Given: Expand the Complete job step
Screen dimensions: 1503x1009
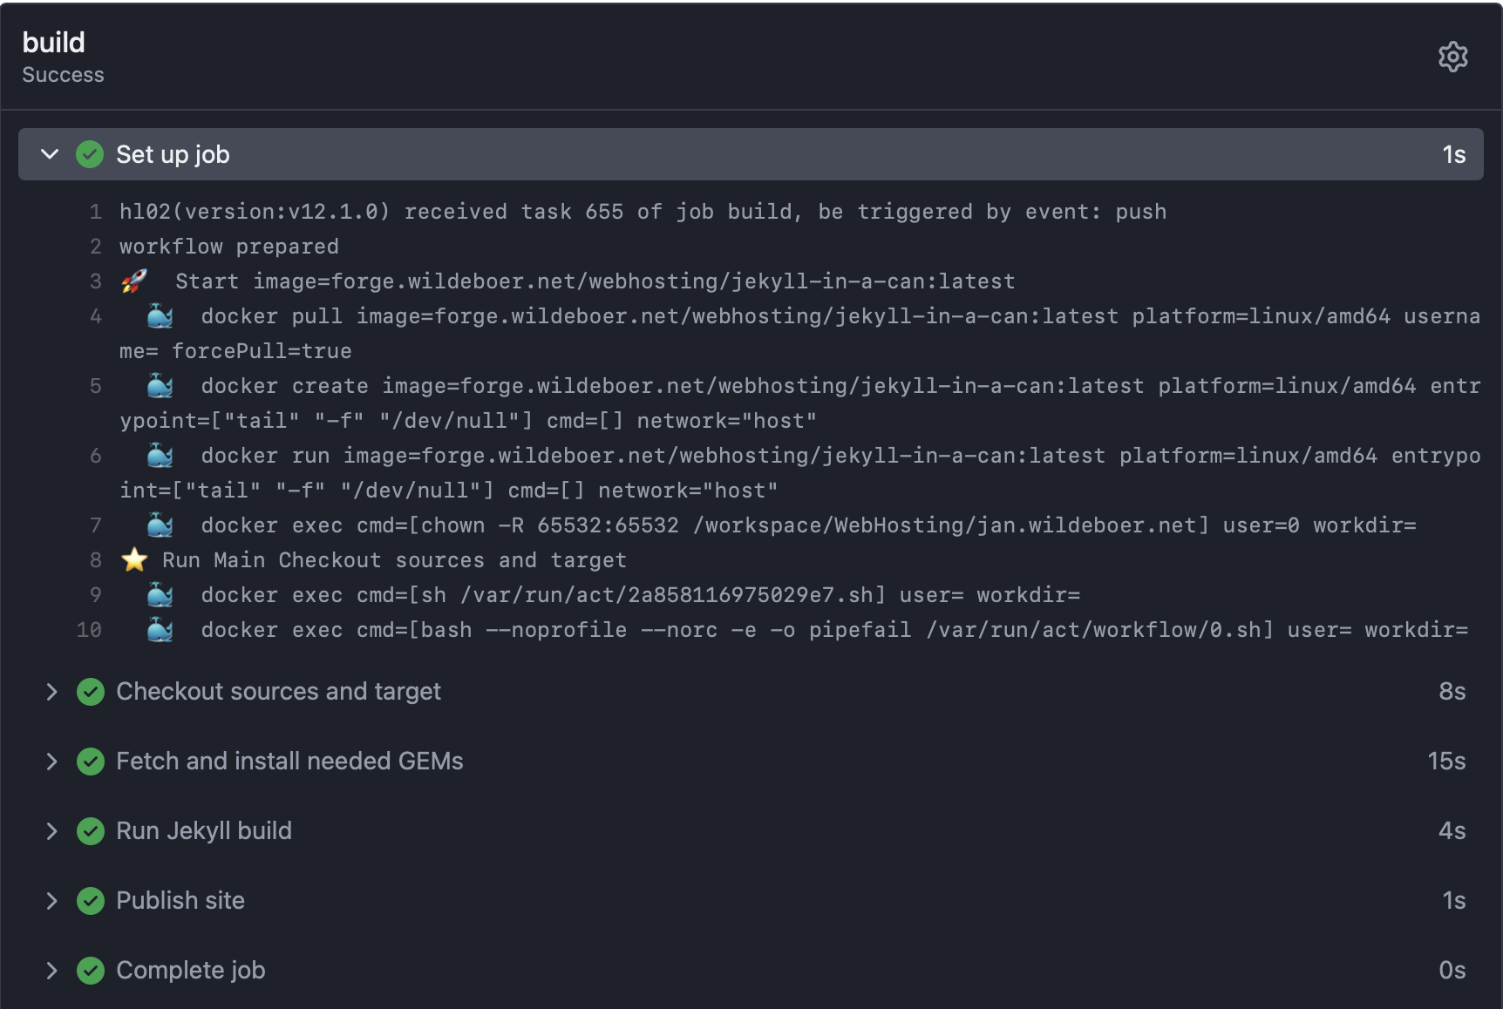Looking at the screenshot, I should click(51, 970).
